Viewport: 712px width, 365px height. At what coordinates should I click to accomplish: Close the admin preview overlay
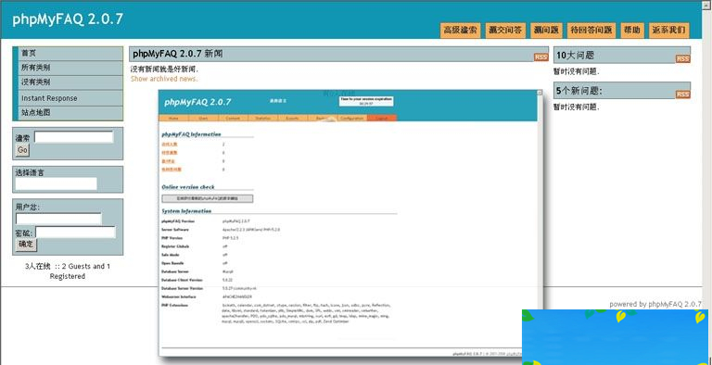[540, 92]
